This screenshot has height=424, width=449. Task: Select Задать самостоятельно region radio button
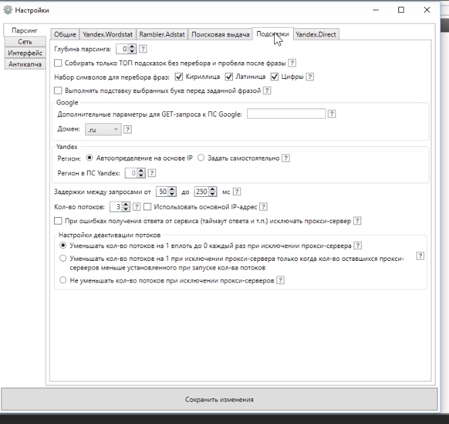point(201,158)
